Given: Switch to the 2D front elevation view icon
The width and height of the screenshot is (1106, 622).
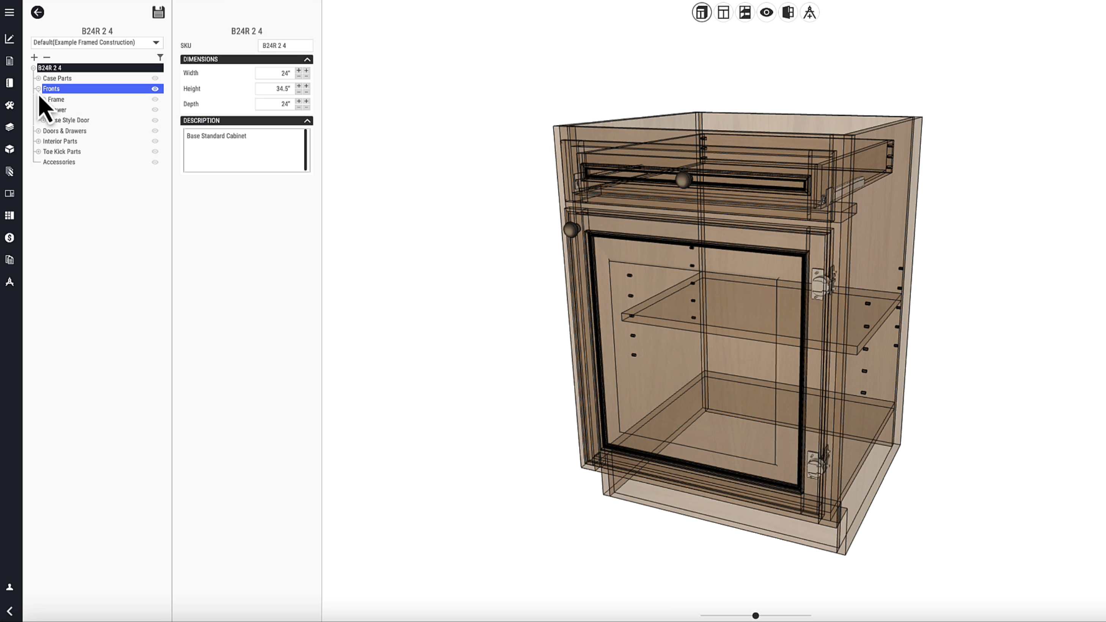Looking at the screenshot, I should [723, 13].
